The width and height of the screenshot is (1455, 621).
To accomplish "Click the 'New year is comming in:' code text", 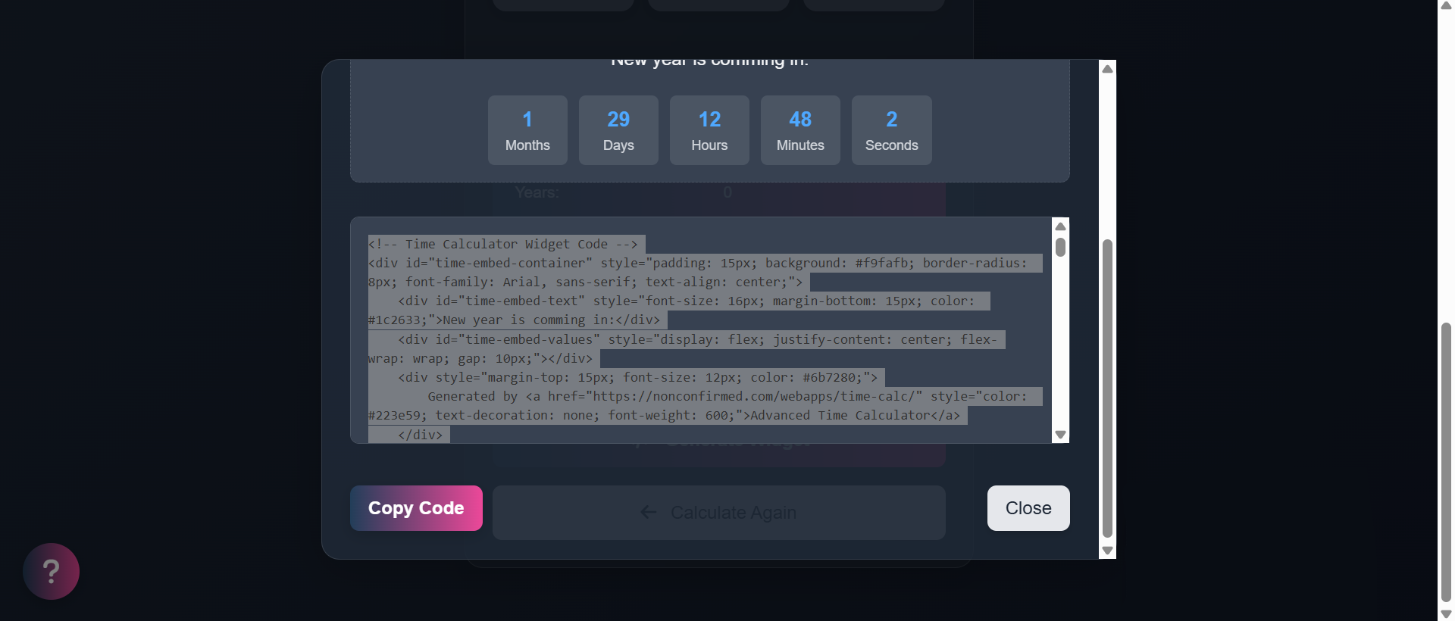I will click(x=529, y=320).
